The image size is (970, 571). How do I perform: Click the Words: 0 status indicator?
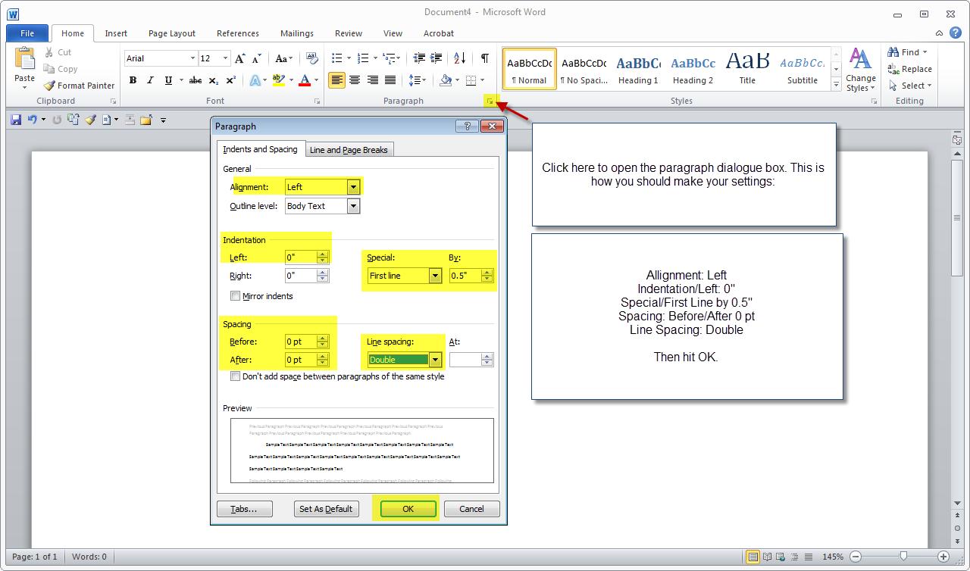[89, 557]
